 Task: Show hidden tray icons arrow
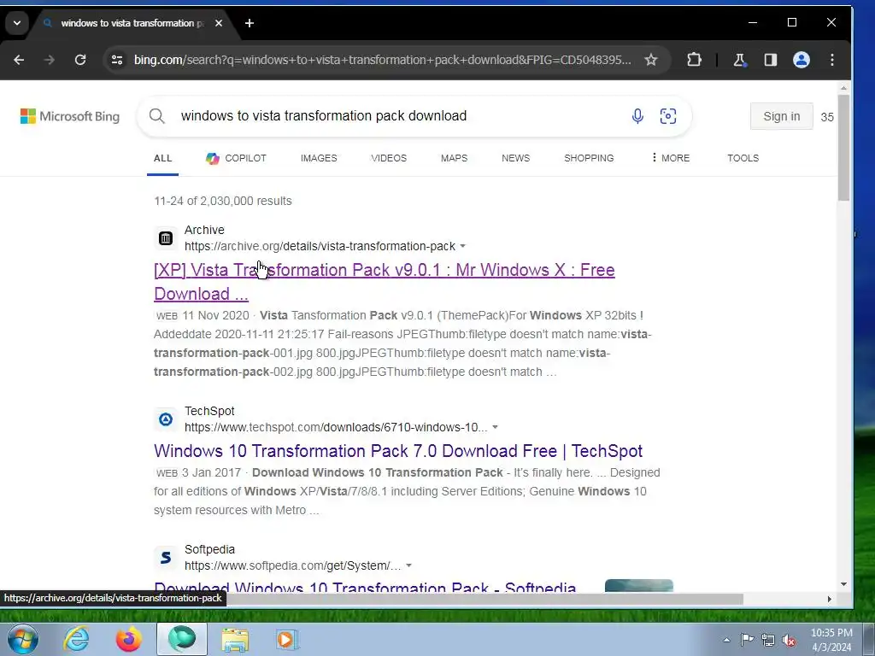tap(726, 640)
